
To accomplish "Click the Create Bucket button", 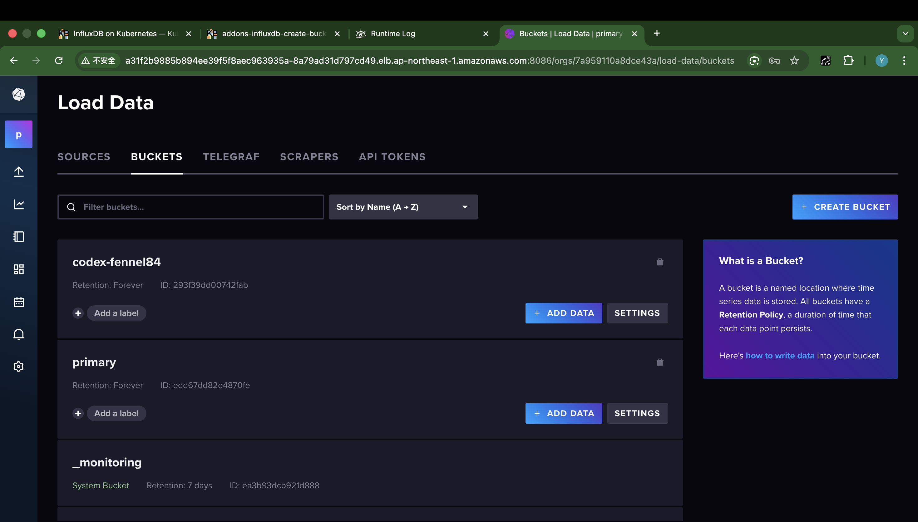I will [845, 207].
